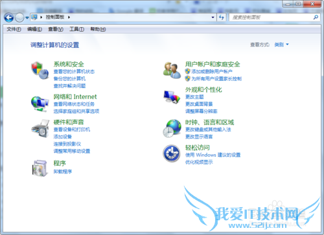The height and width of the screenshot is (235, 324).
Task: Open 备份您的计算机 link
Action: 69,79
